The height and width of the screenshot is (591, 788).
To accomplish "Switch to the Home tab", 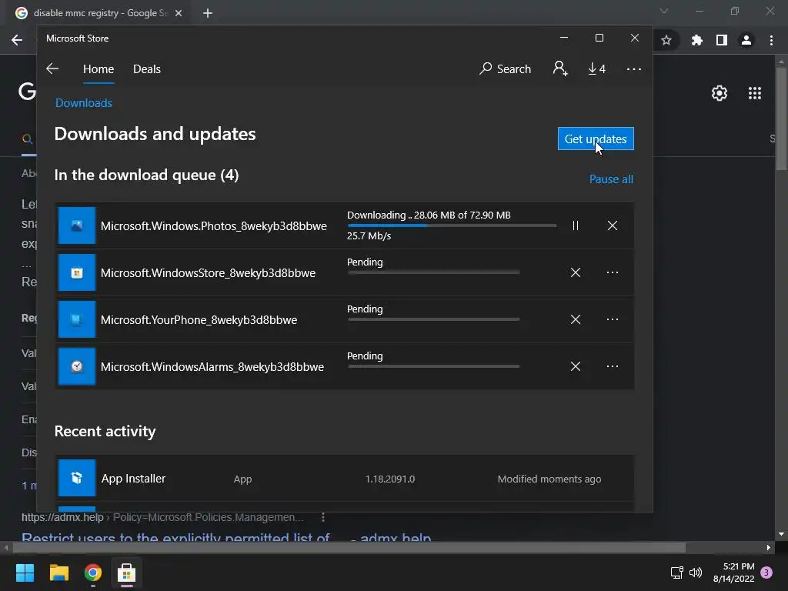I will pos(98,69).
